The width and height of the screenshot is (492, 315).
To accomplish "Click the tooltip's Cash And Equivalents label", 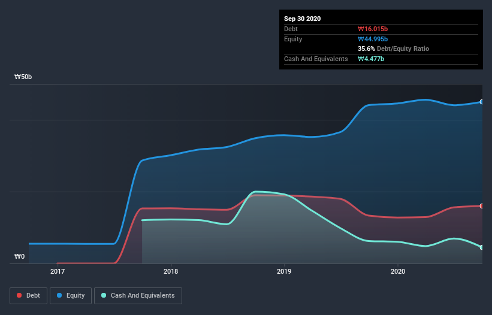I will click(316, 59).
